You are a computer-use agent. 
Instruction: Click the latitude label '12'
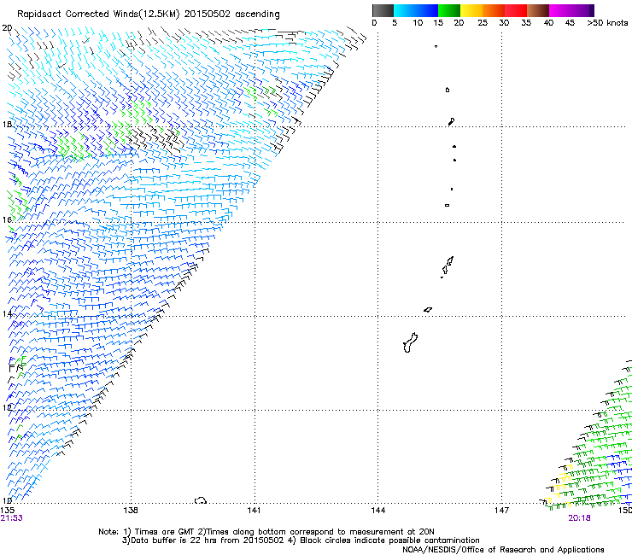pos(7,407)
